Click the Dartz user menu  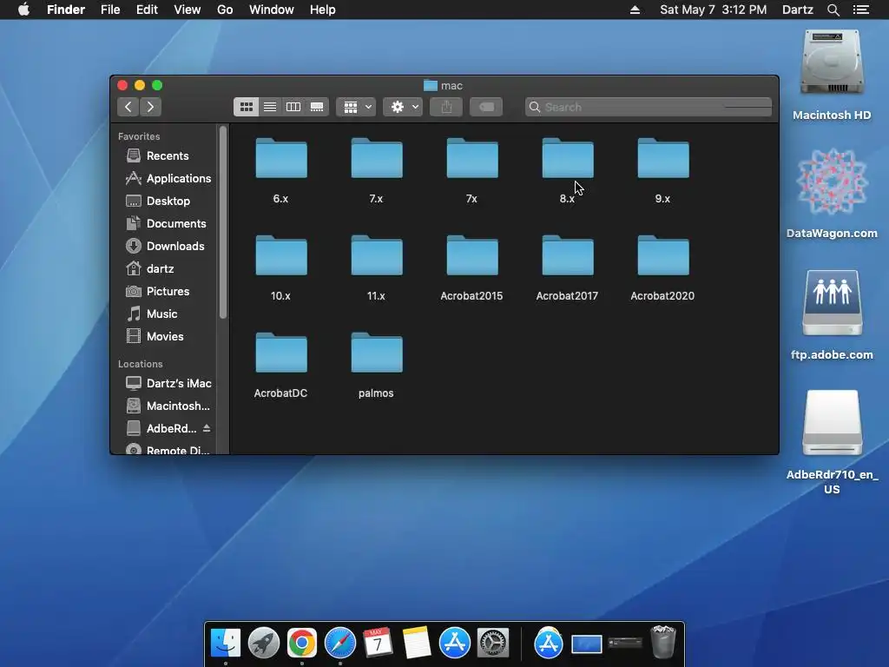[797, 10]
